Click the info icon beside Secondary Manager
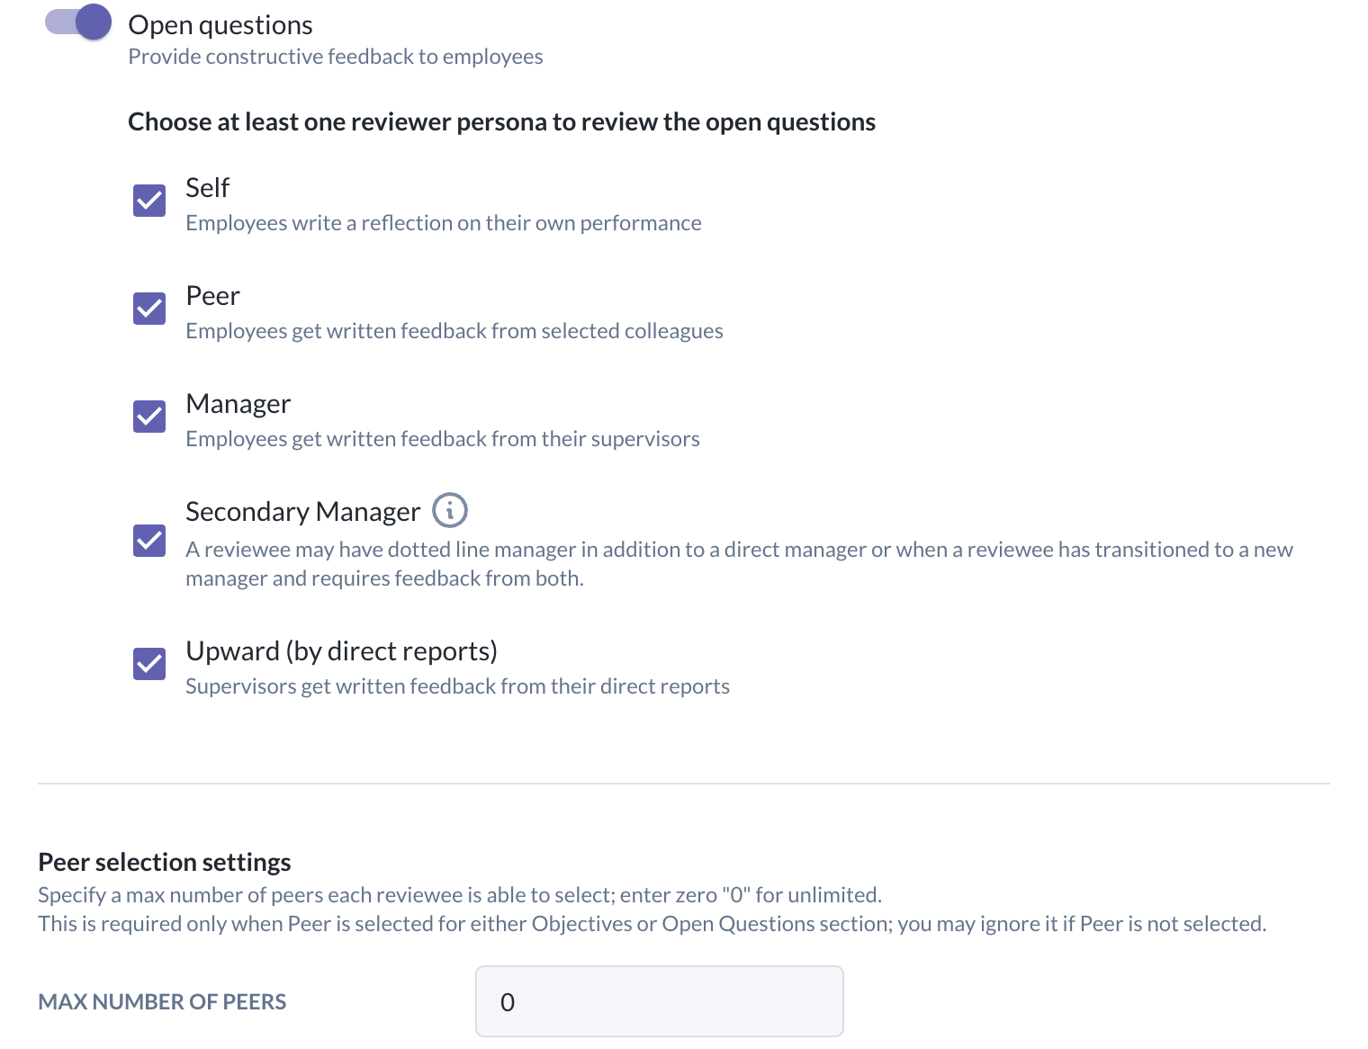This screenshot has height=1049, width=1368. [x=450, y=510]
